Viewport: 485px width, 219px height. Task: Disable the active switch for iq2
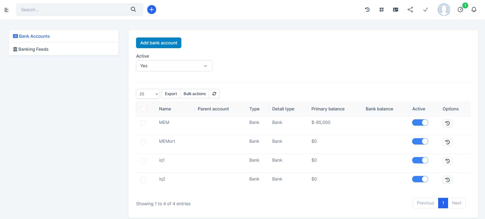point(420,179)
